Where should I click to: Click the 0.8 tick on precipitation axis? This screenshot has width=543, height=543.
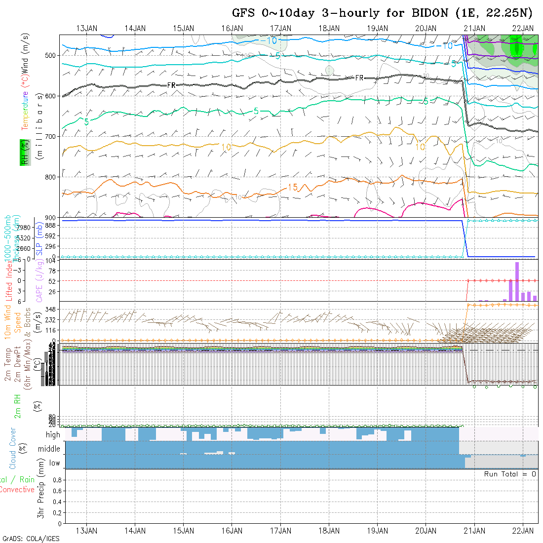coord(56,480)
